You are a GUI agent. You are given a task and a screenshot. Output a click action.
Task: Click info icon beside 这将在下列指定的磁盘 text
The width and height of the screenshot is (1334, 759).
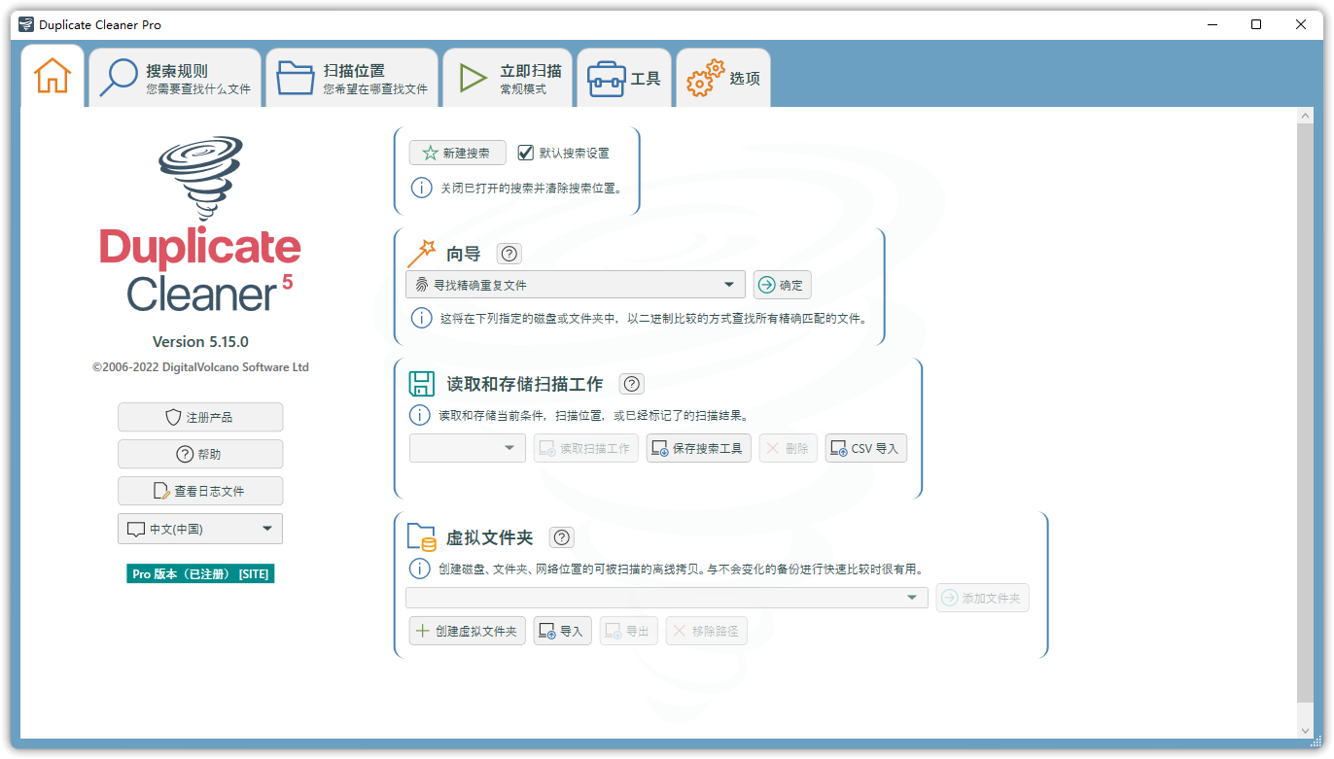tap(421, 318)
